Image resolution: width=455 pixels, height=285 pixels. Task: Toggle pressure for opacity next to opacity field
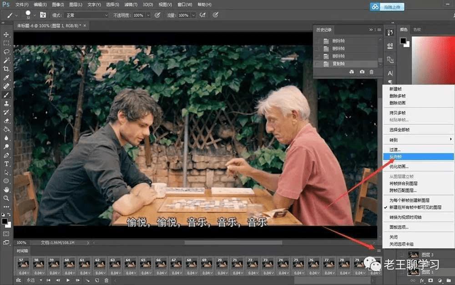(157, 15)
